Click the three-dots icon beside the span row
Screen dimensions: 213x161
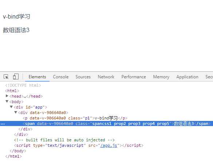(x=3, y=124)
